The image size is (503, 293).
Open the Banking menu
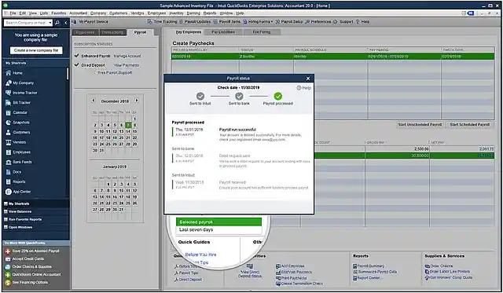(x=193, y=13)
